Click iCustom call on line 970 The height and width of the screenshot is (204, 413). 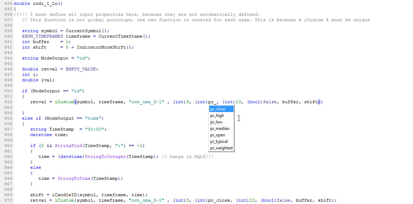click(64, 200)
